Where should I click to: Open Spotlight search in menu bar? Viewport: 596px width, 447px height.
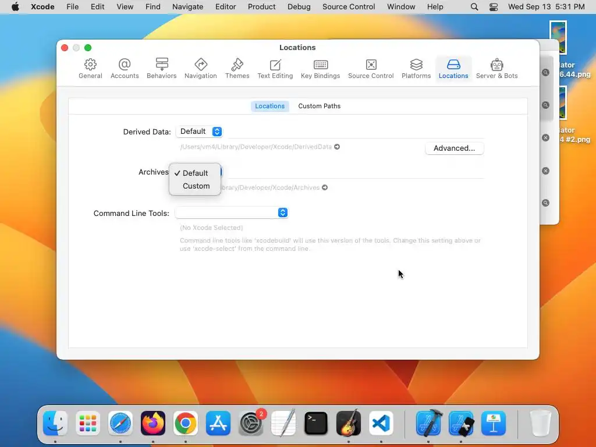pyautogui.click(x=474, y=7)
